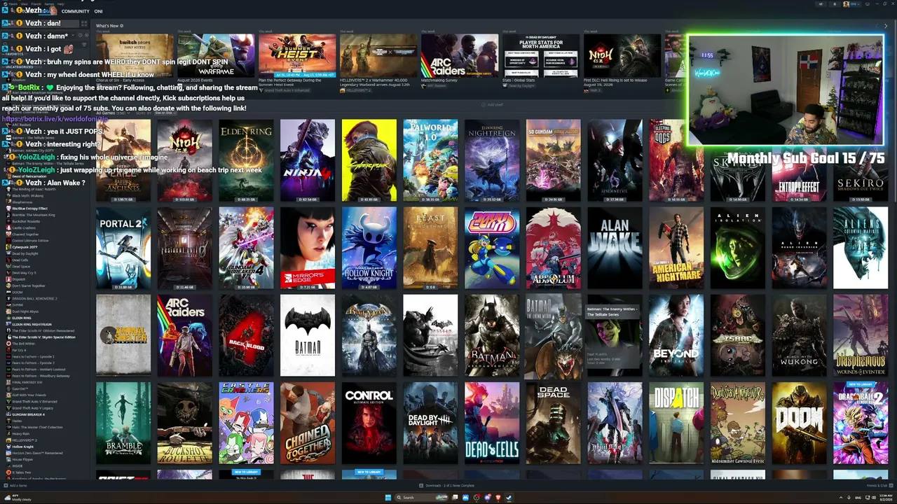Screen dimensions: 897x504
Task: Open the Nioh game cover
Action: point(184,160)
